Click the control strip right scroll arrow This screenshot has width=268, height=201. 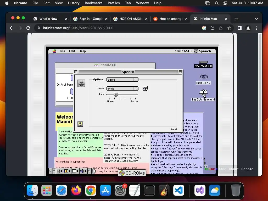[x=89, y=171]
